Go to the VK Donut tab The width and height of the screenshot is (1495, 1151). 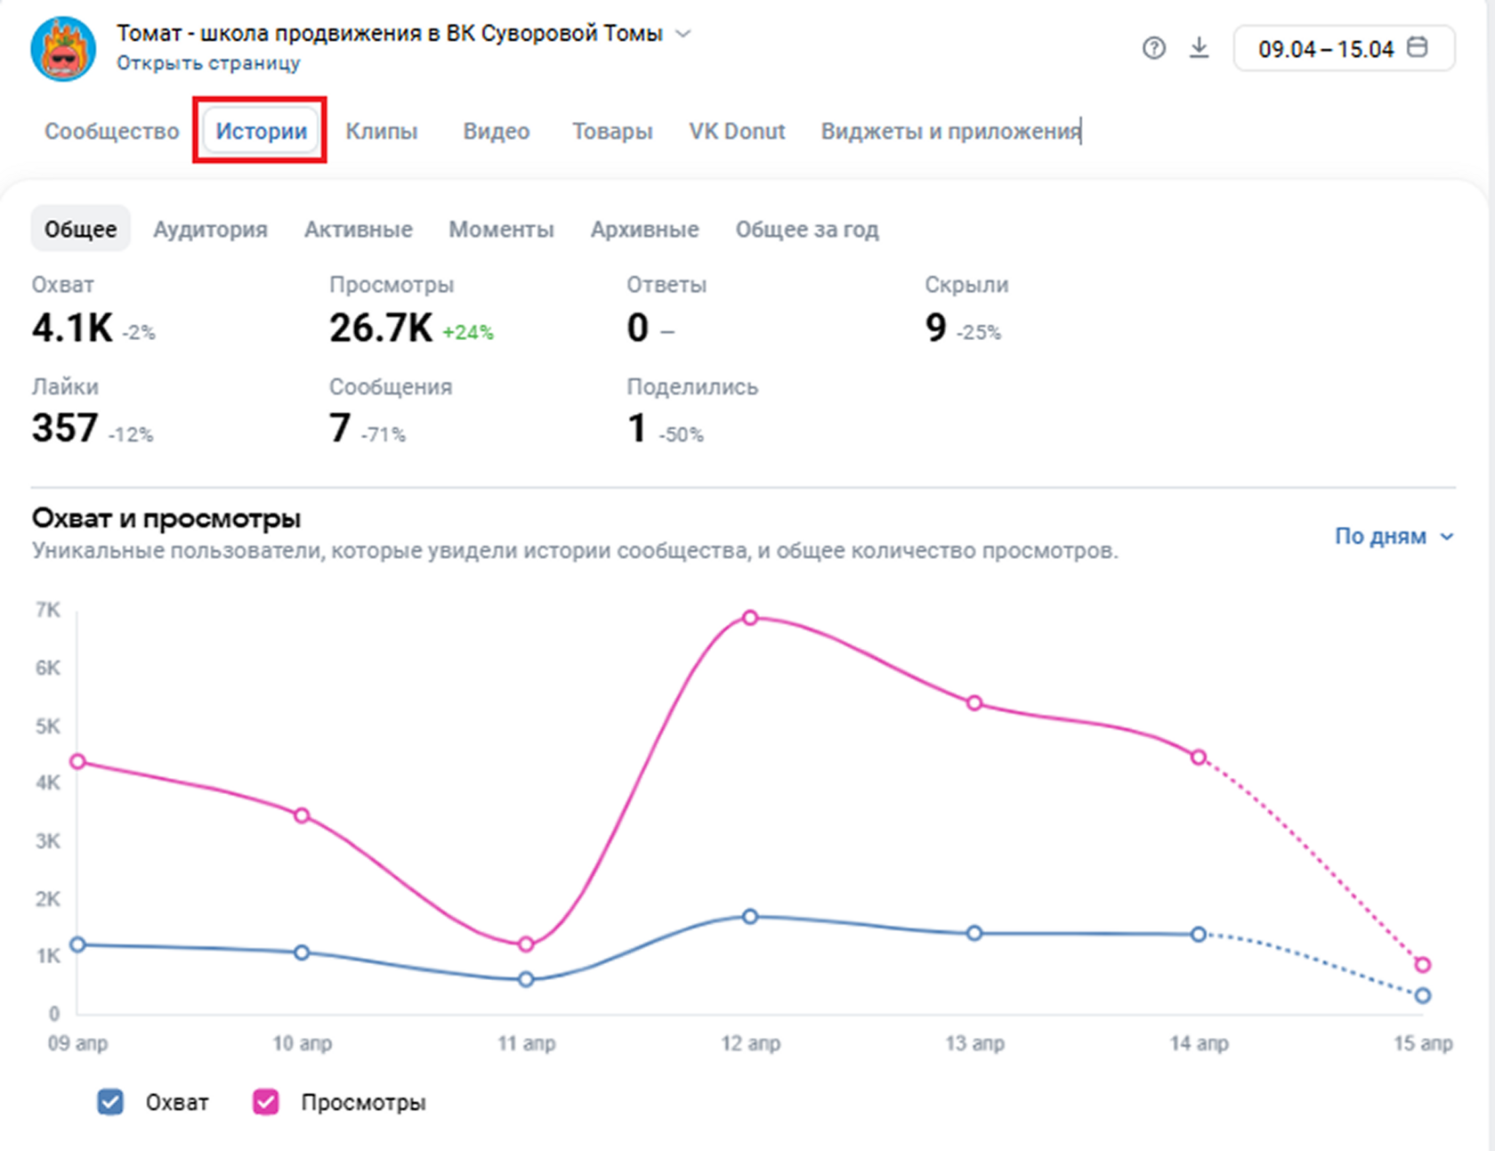(x=737, y=131)
